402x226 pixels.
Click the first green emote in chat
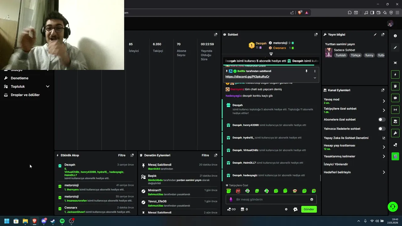pos(229,191)
